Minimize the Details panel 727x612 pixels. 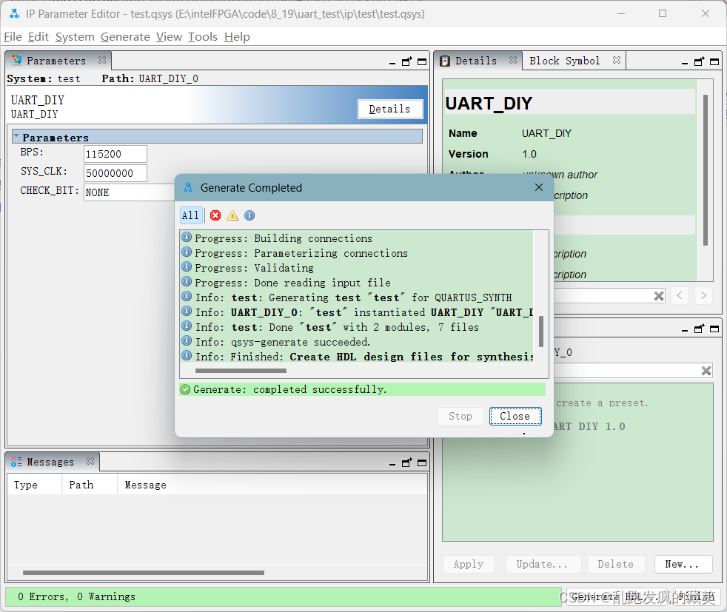pos(684,62)
